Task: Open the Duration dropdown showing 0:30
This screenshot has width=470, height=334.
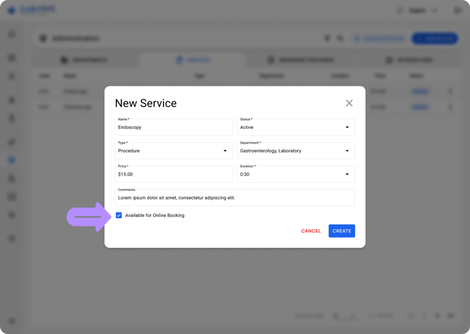Action: click(296, 174)
